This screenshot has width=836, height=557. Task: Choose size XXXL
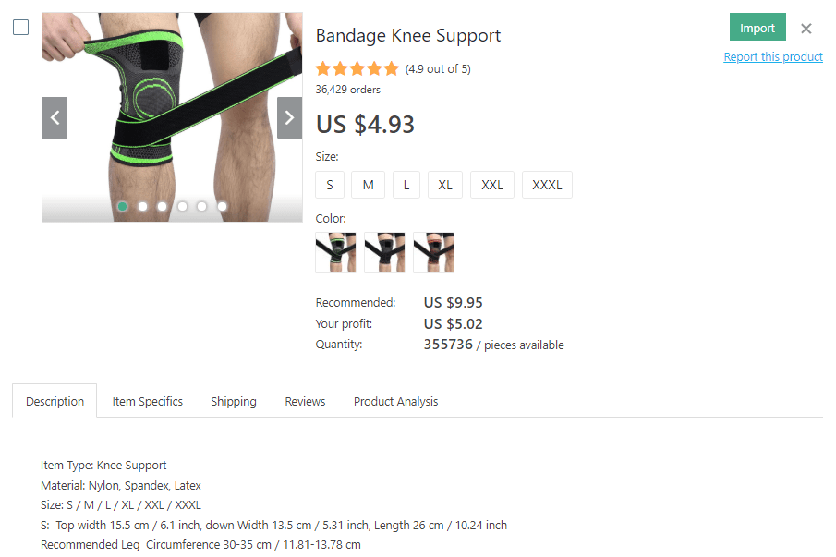pyautogui.click(x=547, y=185)
